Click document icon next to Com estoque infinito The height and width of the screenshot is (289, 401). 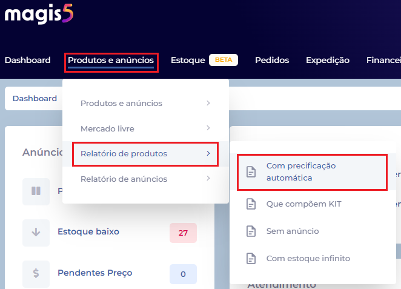251,258
